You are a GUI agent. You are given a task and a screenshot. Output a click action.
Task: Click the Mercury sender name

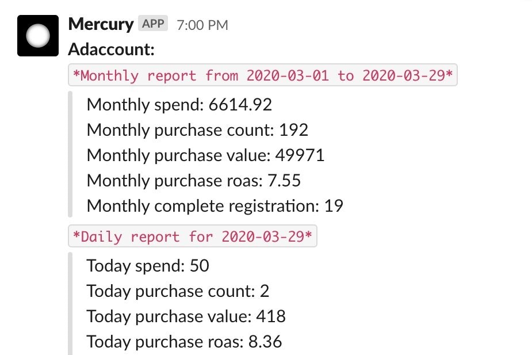[101, 24]
